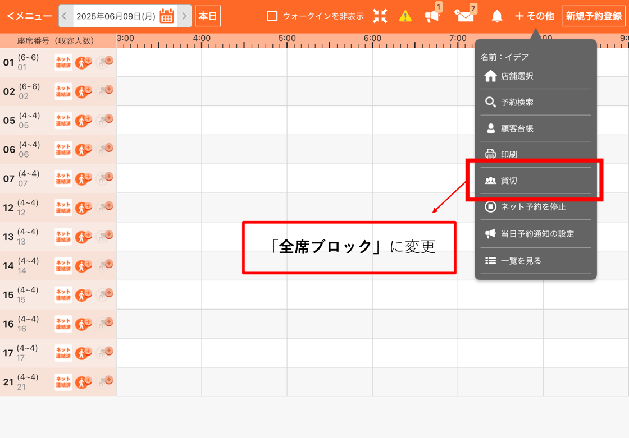Add walk-in for seat 05
The width and height of the screenshot is (629, 438).
[x=84, y=121]
